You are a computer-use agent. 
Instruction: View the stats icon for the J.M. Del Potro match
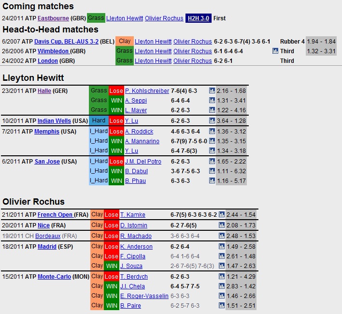tap(212, 161)
